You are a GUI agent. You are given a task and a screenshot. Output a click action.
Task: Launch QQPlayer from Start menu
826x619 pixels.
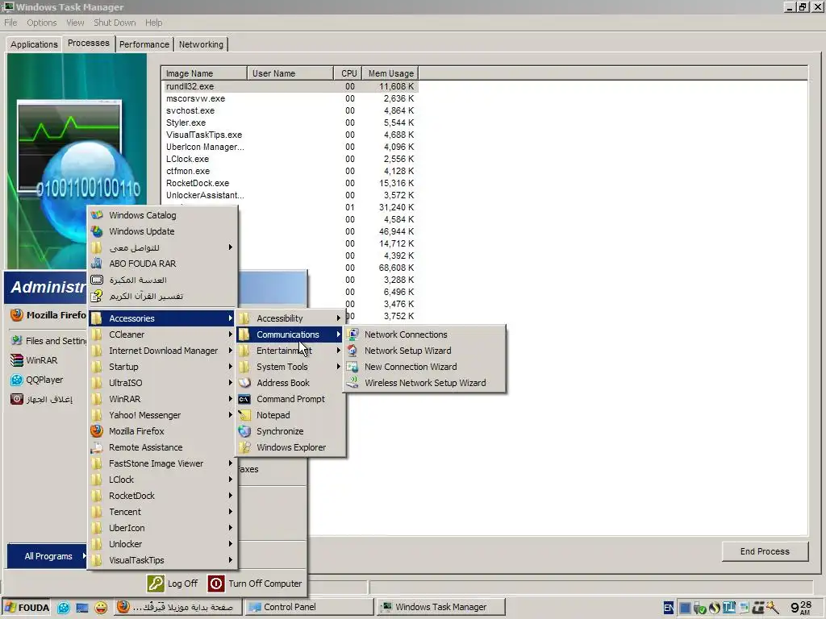pyautogui.click(x=36, y=380)
